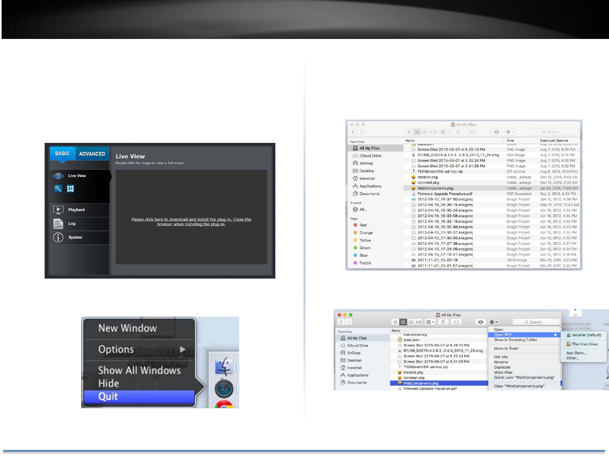609x456 pixels.
Task: Sort by the Kind column header
Action: pyautogui.click(x=520, y=140)
